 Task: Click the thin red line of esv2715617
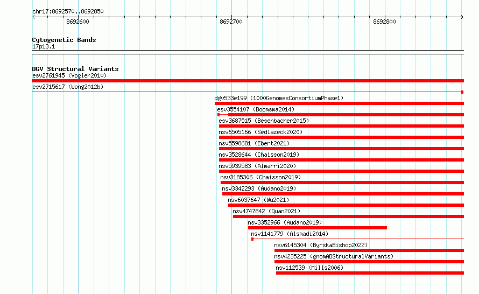coord(248,92)
